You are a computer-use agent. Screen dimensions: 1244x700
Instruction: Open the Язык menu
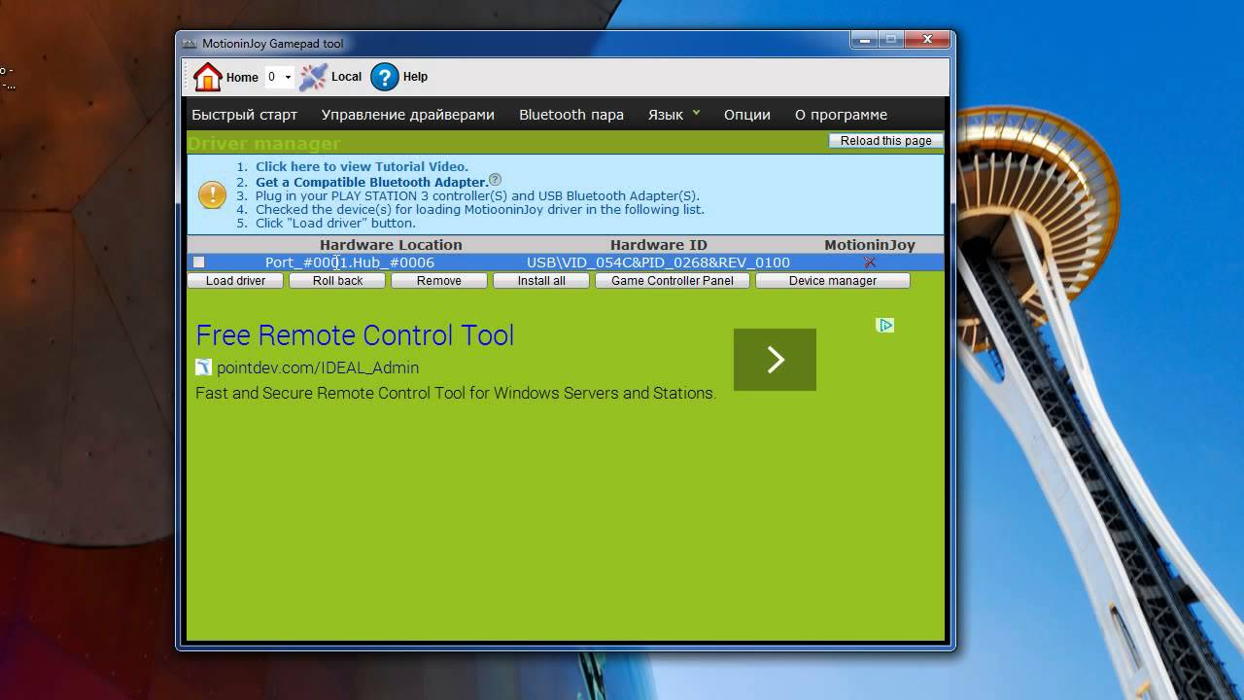pos(666,115)
